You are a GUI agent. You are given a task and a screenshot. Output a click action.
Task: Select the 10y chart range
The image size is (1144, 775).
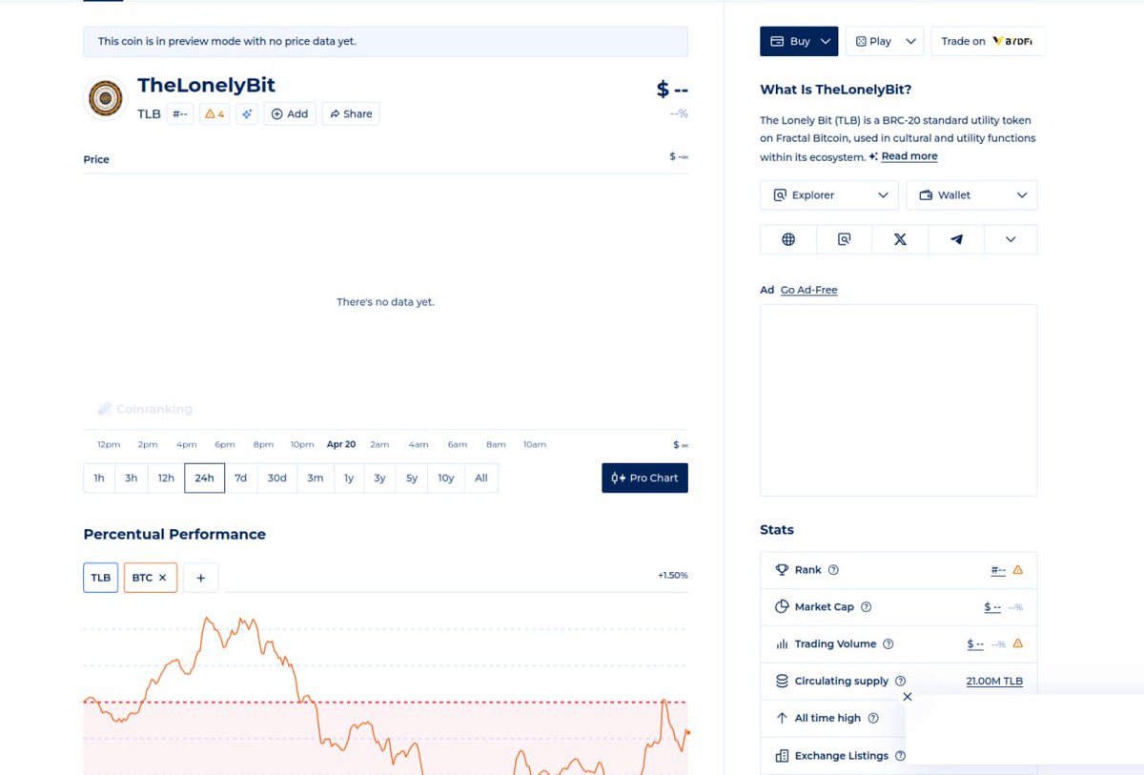point(446,478)
